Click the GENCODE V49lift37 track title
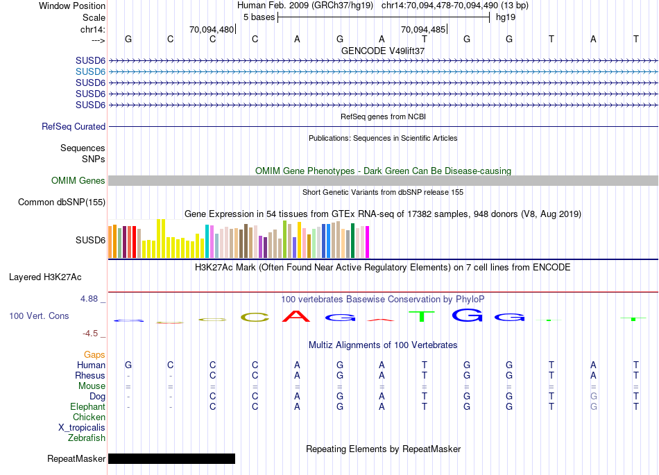 pos(383,51)
